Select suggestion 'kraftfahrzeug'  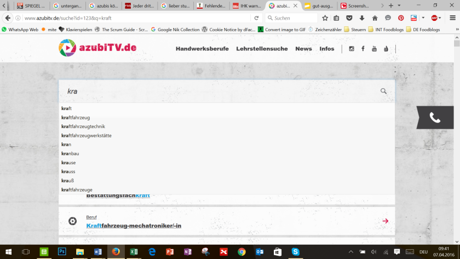tap(227, 117)
